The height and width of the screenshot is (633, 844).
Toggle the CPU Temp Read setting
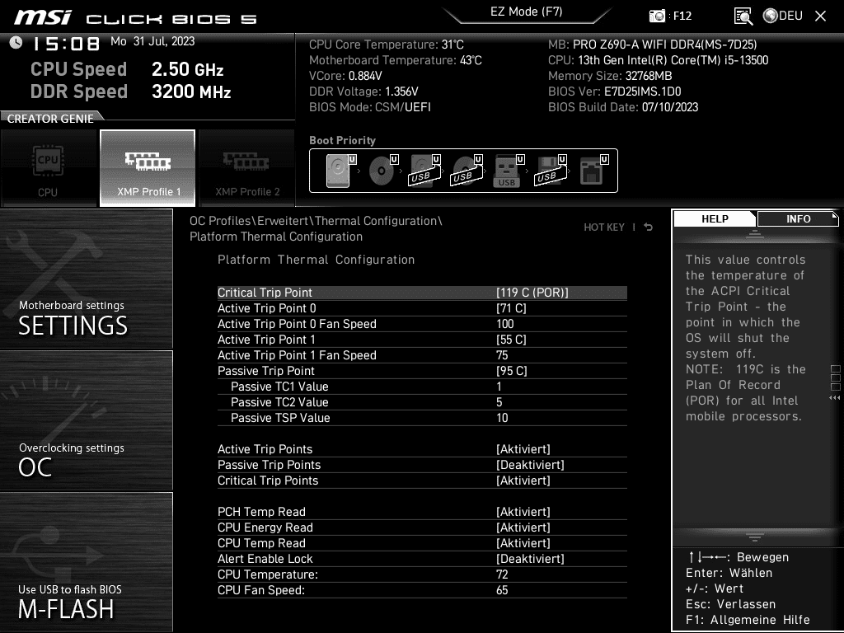[422, 543]
